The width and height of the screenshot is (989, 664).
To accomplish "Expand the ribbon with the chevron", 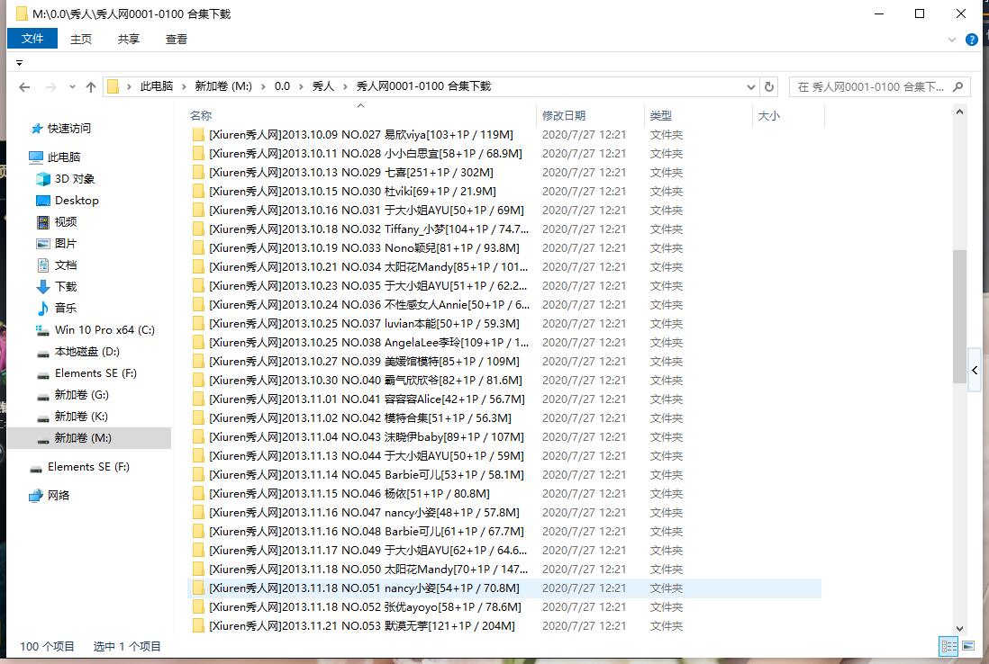I will (x=952, y=40).
